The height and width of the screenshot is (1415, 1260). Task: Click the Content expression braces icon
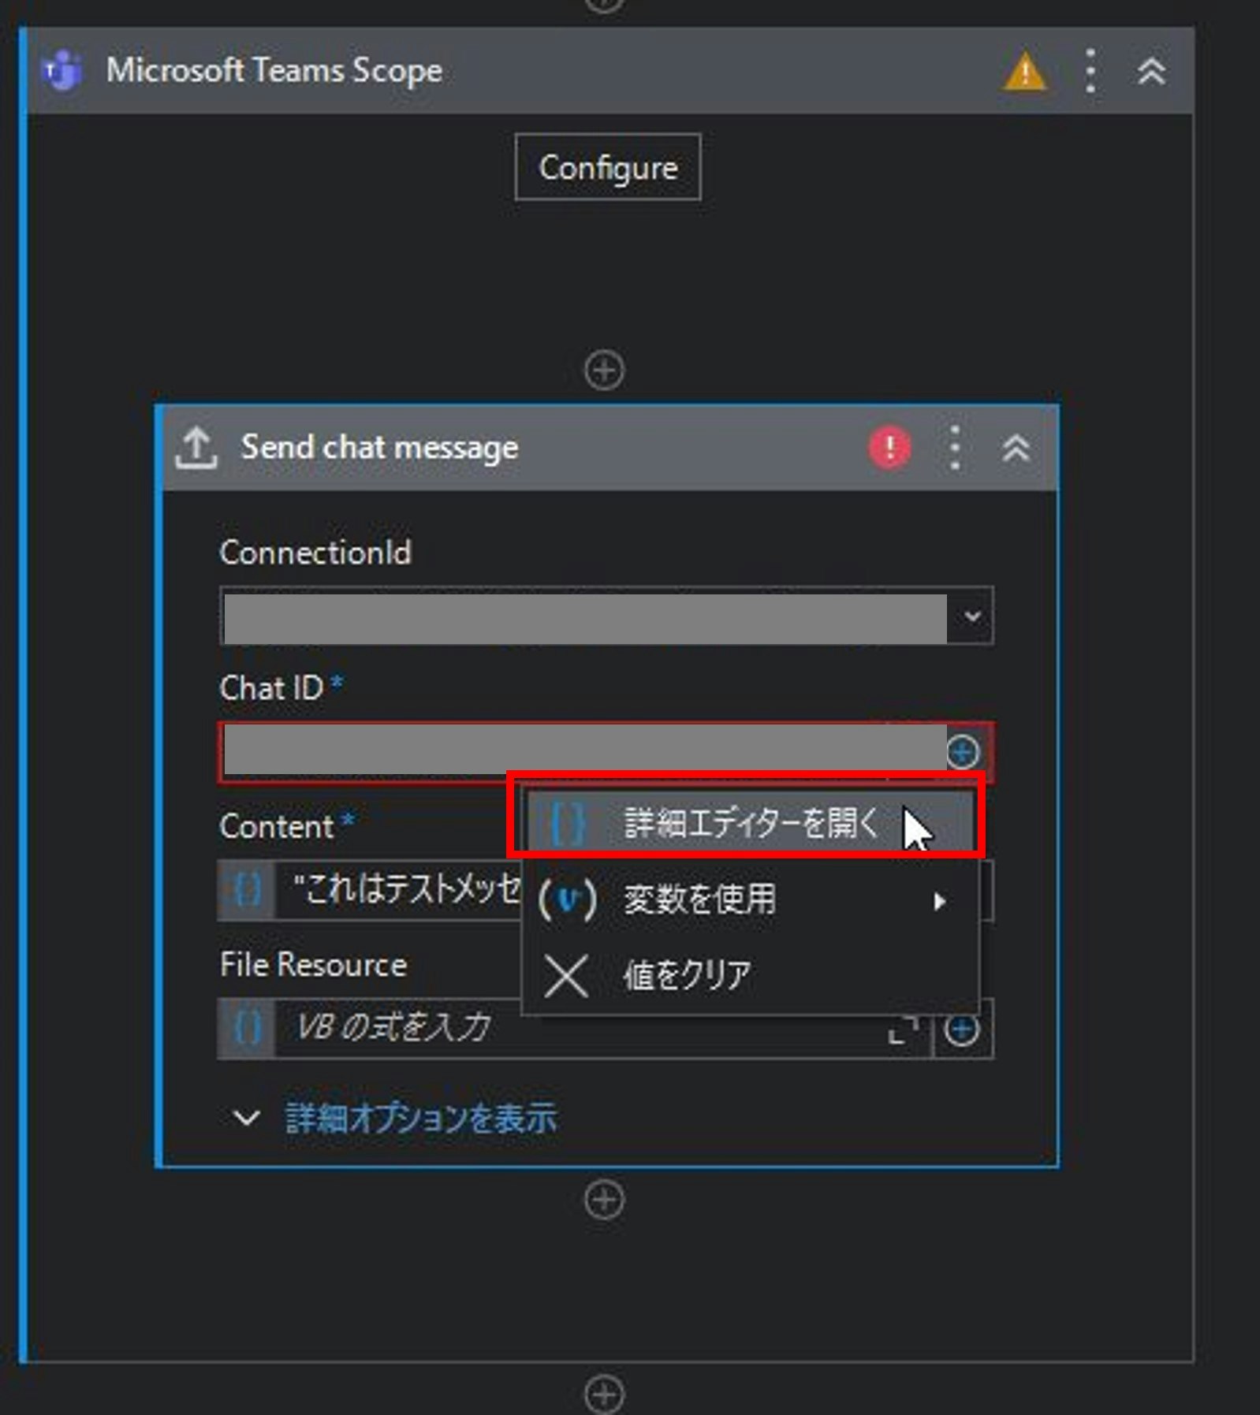coord(247,891)
